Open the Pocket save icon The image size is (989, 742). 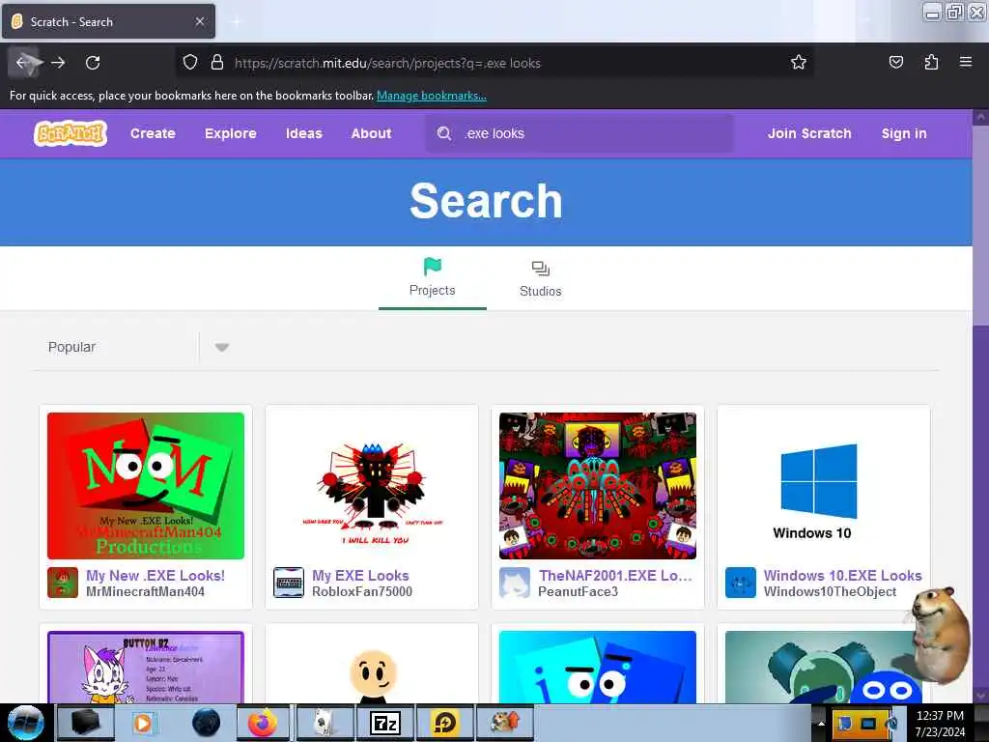click(x=895, y=62)
